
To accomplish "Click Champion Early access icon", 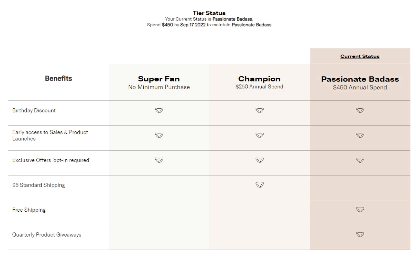I will point(259,135).
